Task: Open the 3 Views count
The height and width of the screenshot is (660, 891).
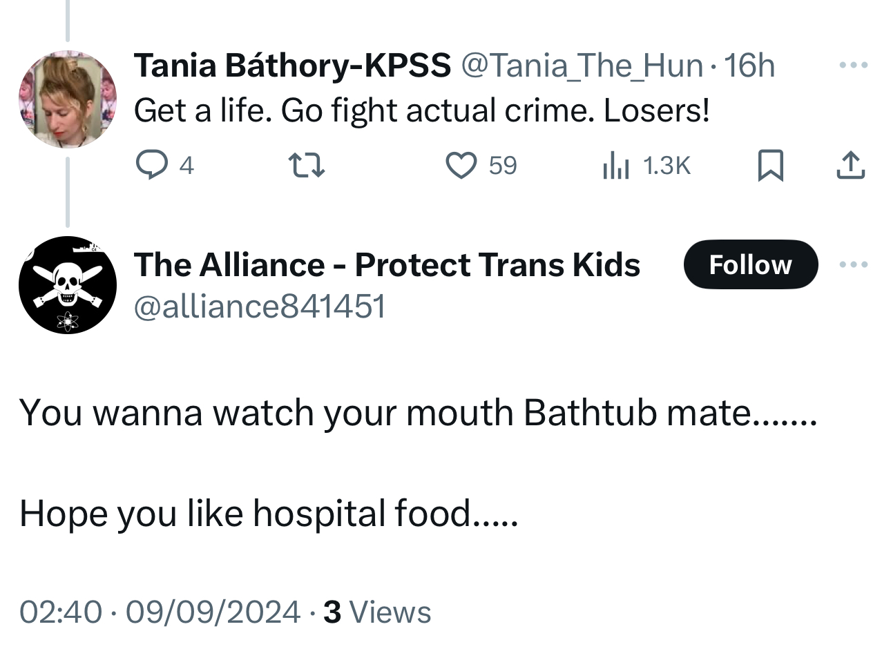Action: (x=377, y=612)
